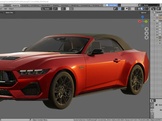162x121 pixels.
Task: Add a new workspace with plus button
Action: pos(102,5)
